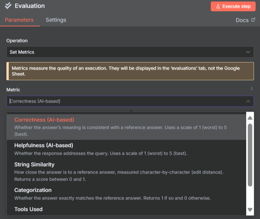
Task: Switch to the Settings tab
Action: click(x=56, y=20)
